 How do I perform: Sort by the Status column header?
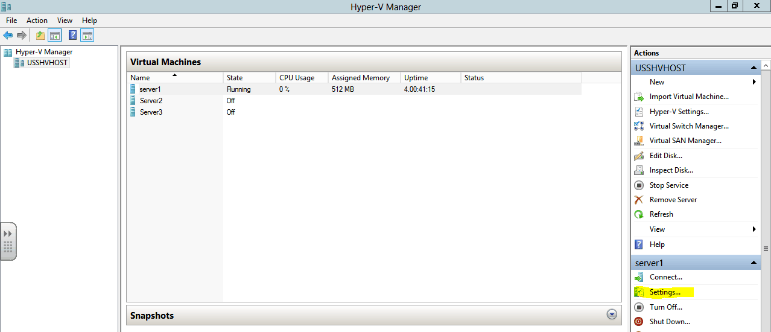pyautogui.click(x=521, y=78)
